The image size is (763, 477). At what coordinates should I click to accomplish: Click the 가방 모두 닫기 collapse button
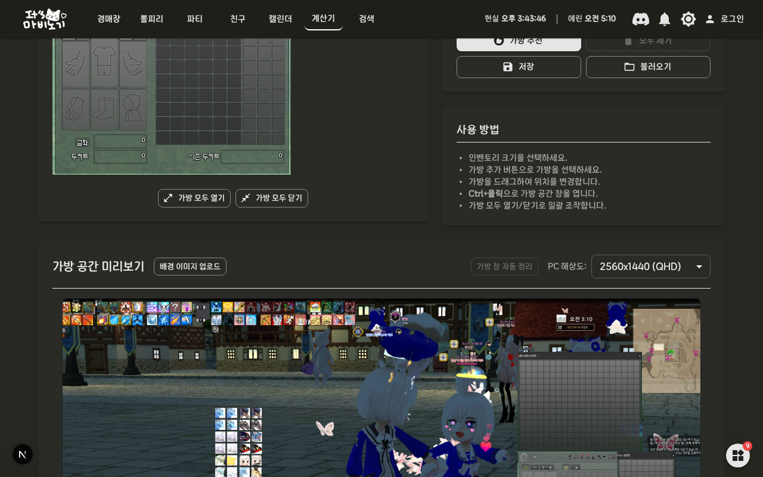pyautogui.click(x=272, y=198)
